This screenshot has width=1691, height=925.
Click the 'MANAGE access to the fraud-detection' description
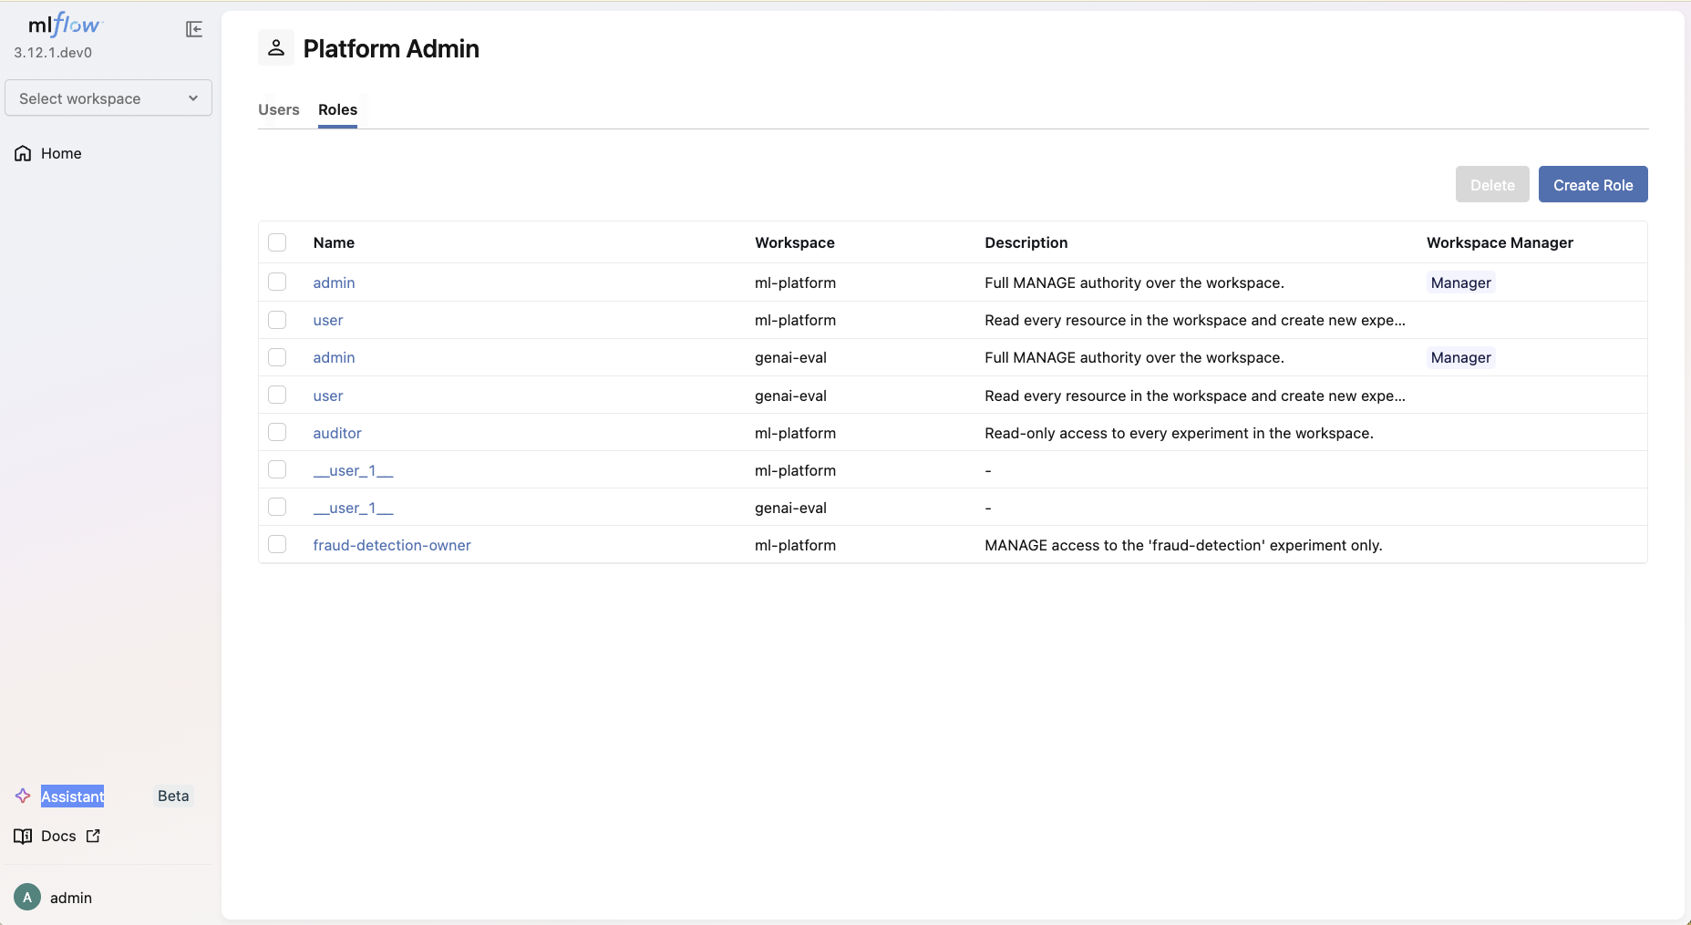[1183, 545]
